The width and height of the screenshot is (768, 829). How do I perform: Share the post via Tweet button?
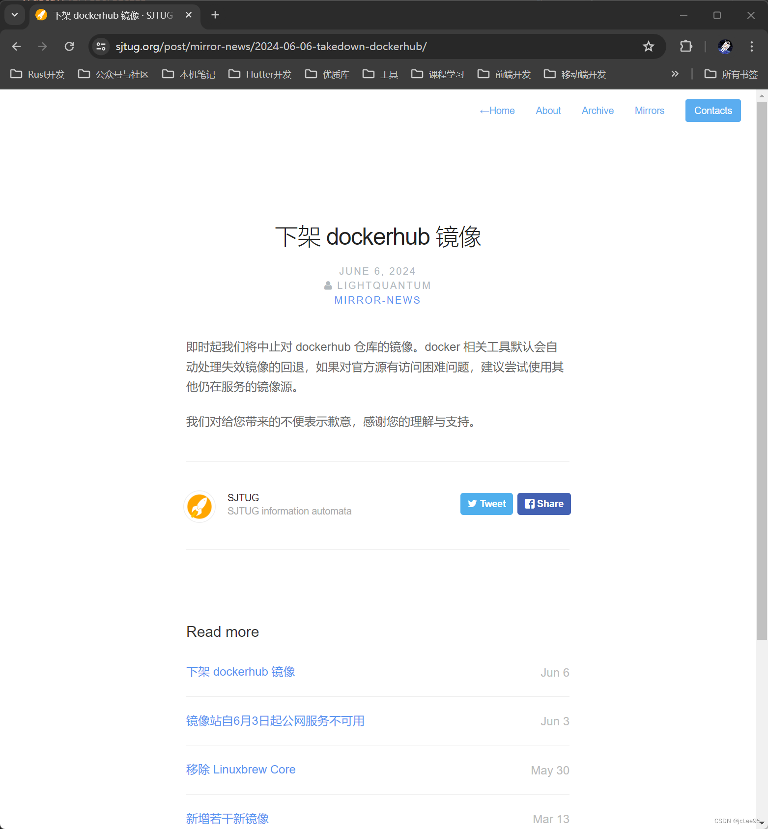[x=486, y=504]
